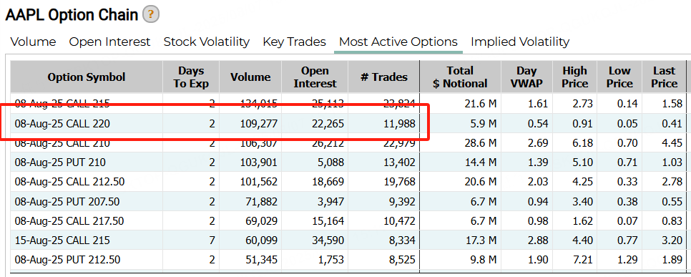Sort by Days To Exp header
The height and width of the screenshot is (277, 691).
tap(191, 77)
